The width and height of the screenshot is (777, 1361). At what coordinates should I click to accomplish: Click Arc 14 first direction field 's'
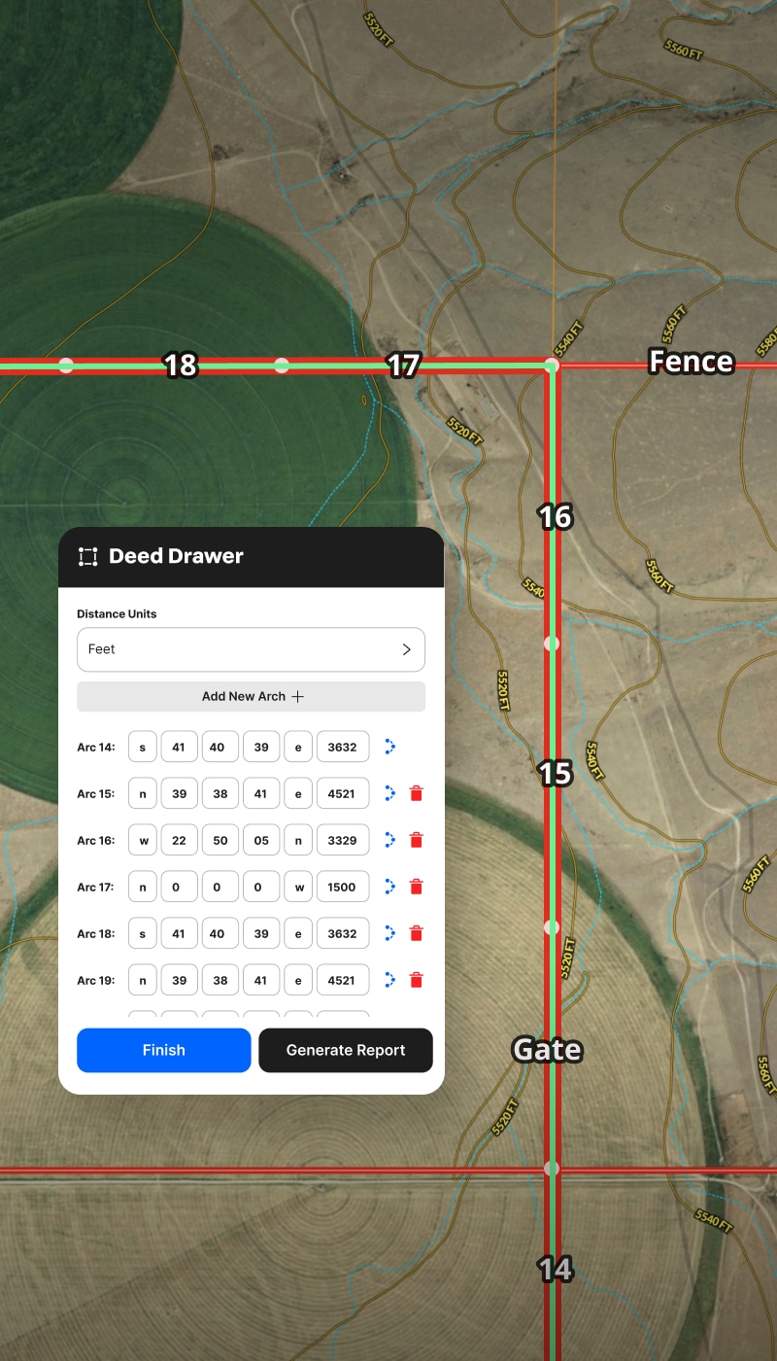[143, 748]
